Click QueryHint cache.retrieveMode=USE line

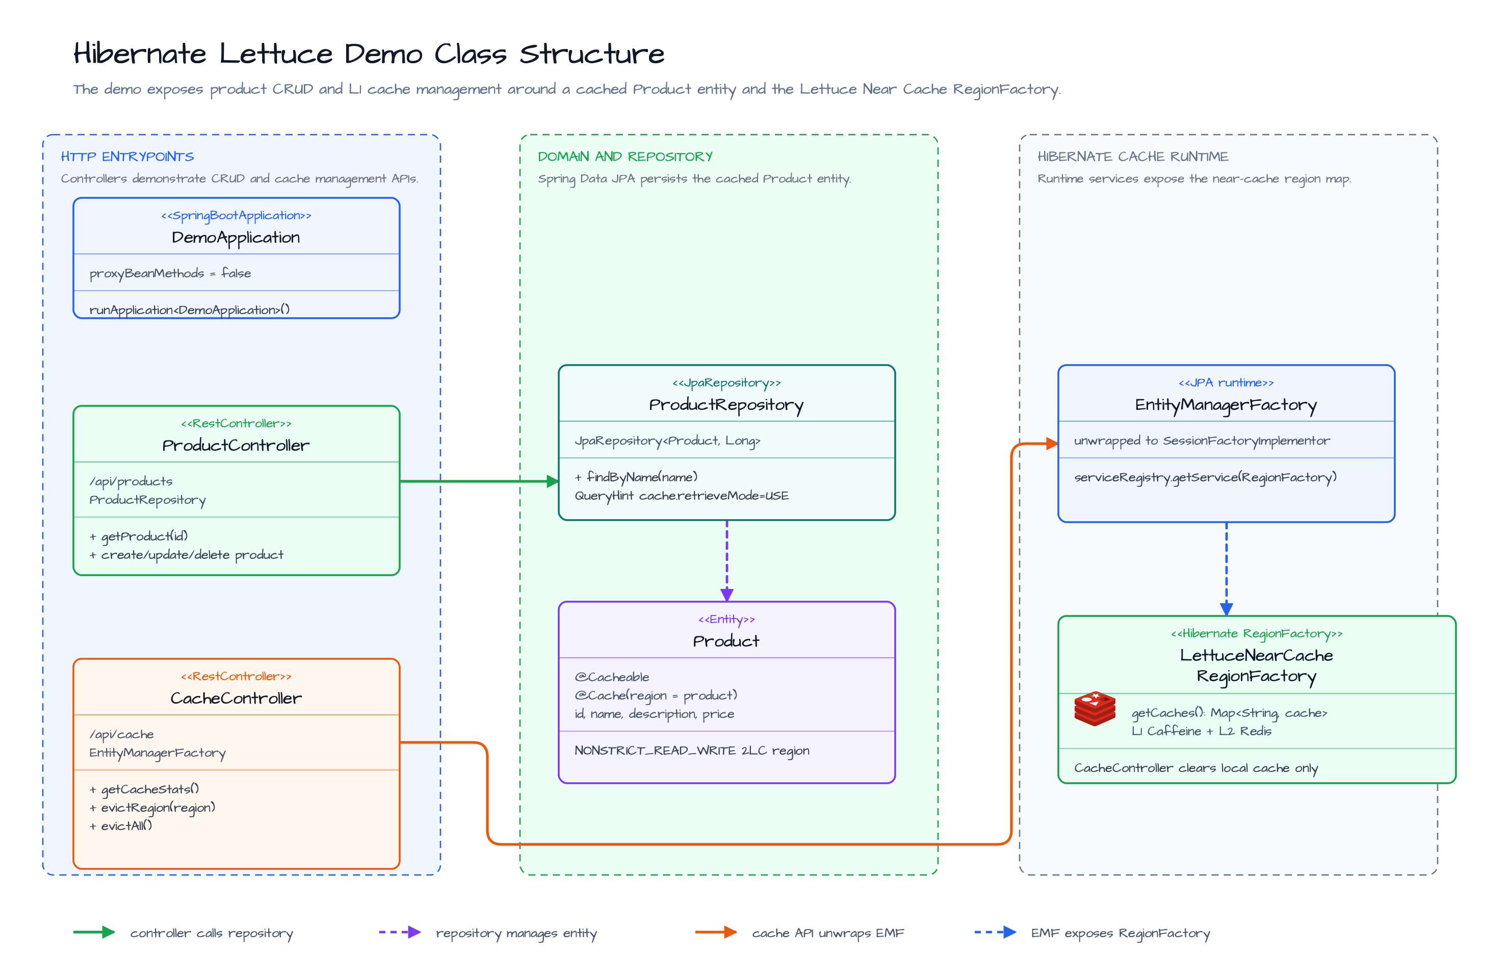coord(682,496)
